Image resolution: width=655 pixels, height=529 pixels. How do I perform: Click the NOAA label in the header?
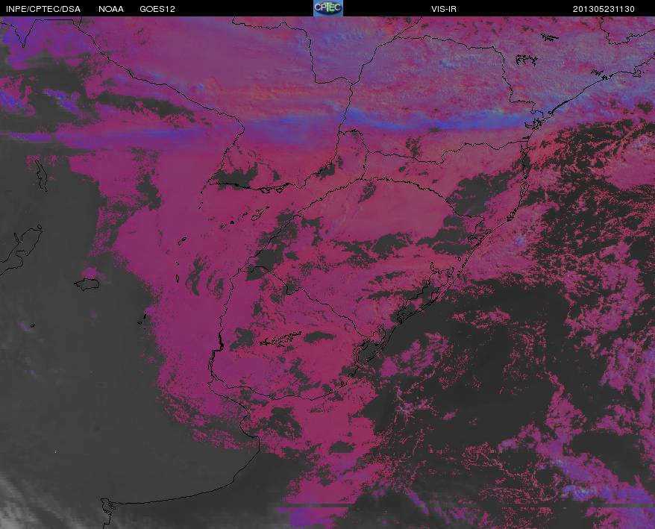tap(110, 9)
